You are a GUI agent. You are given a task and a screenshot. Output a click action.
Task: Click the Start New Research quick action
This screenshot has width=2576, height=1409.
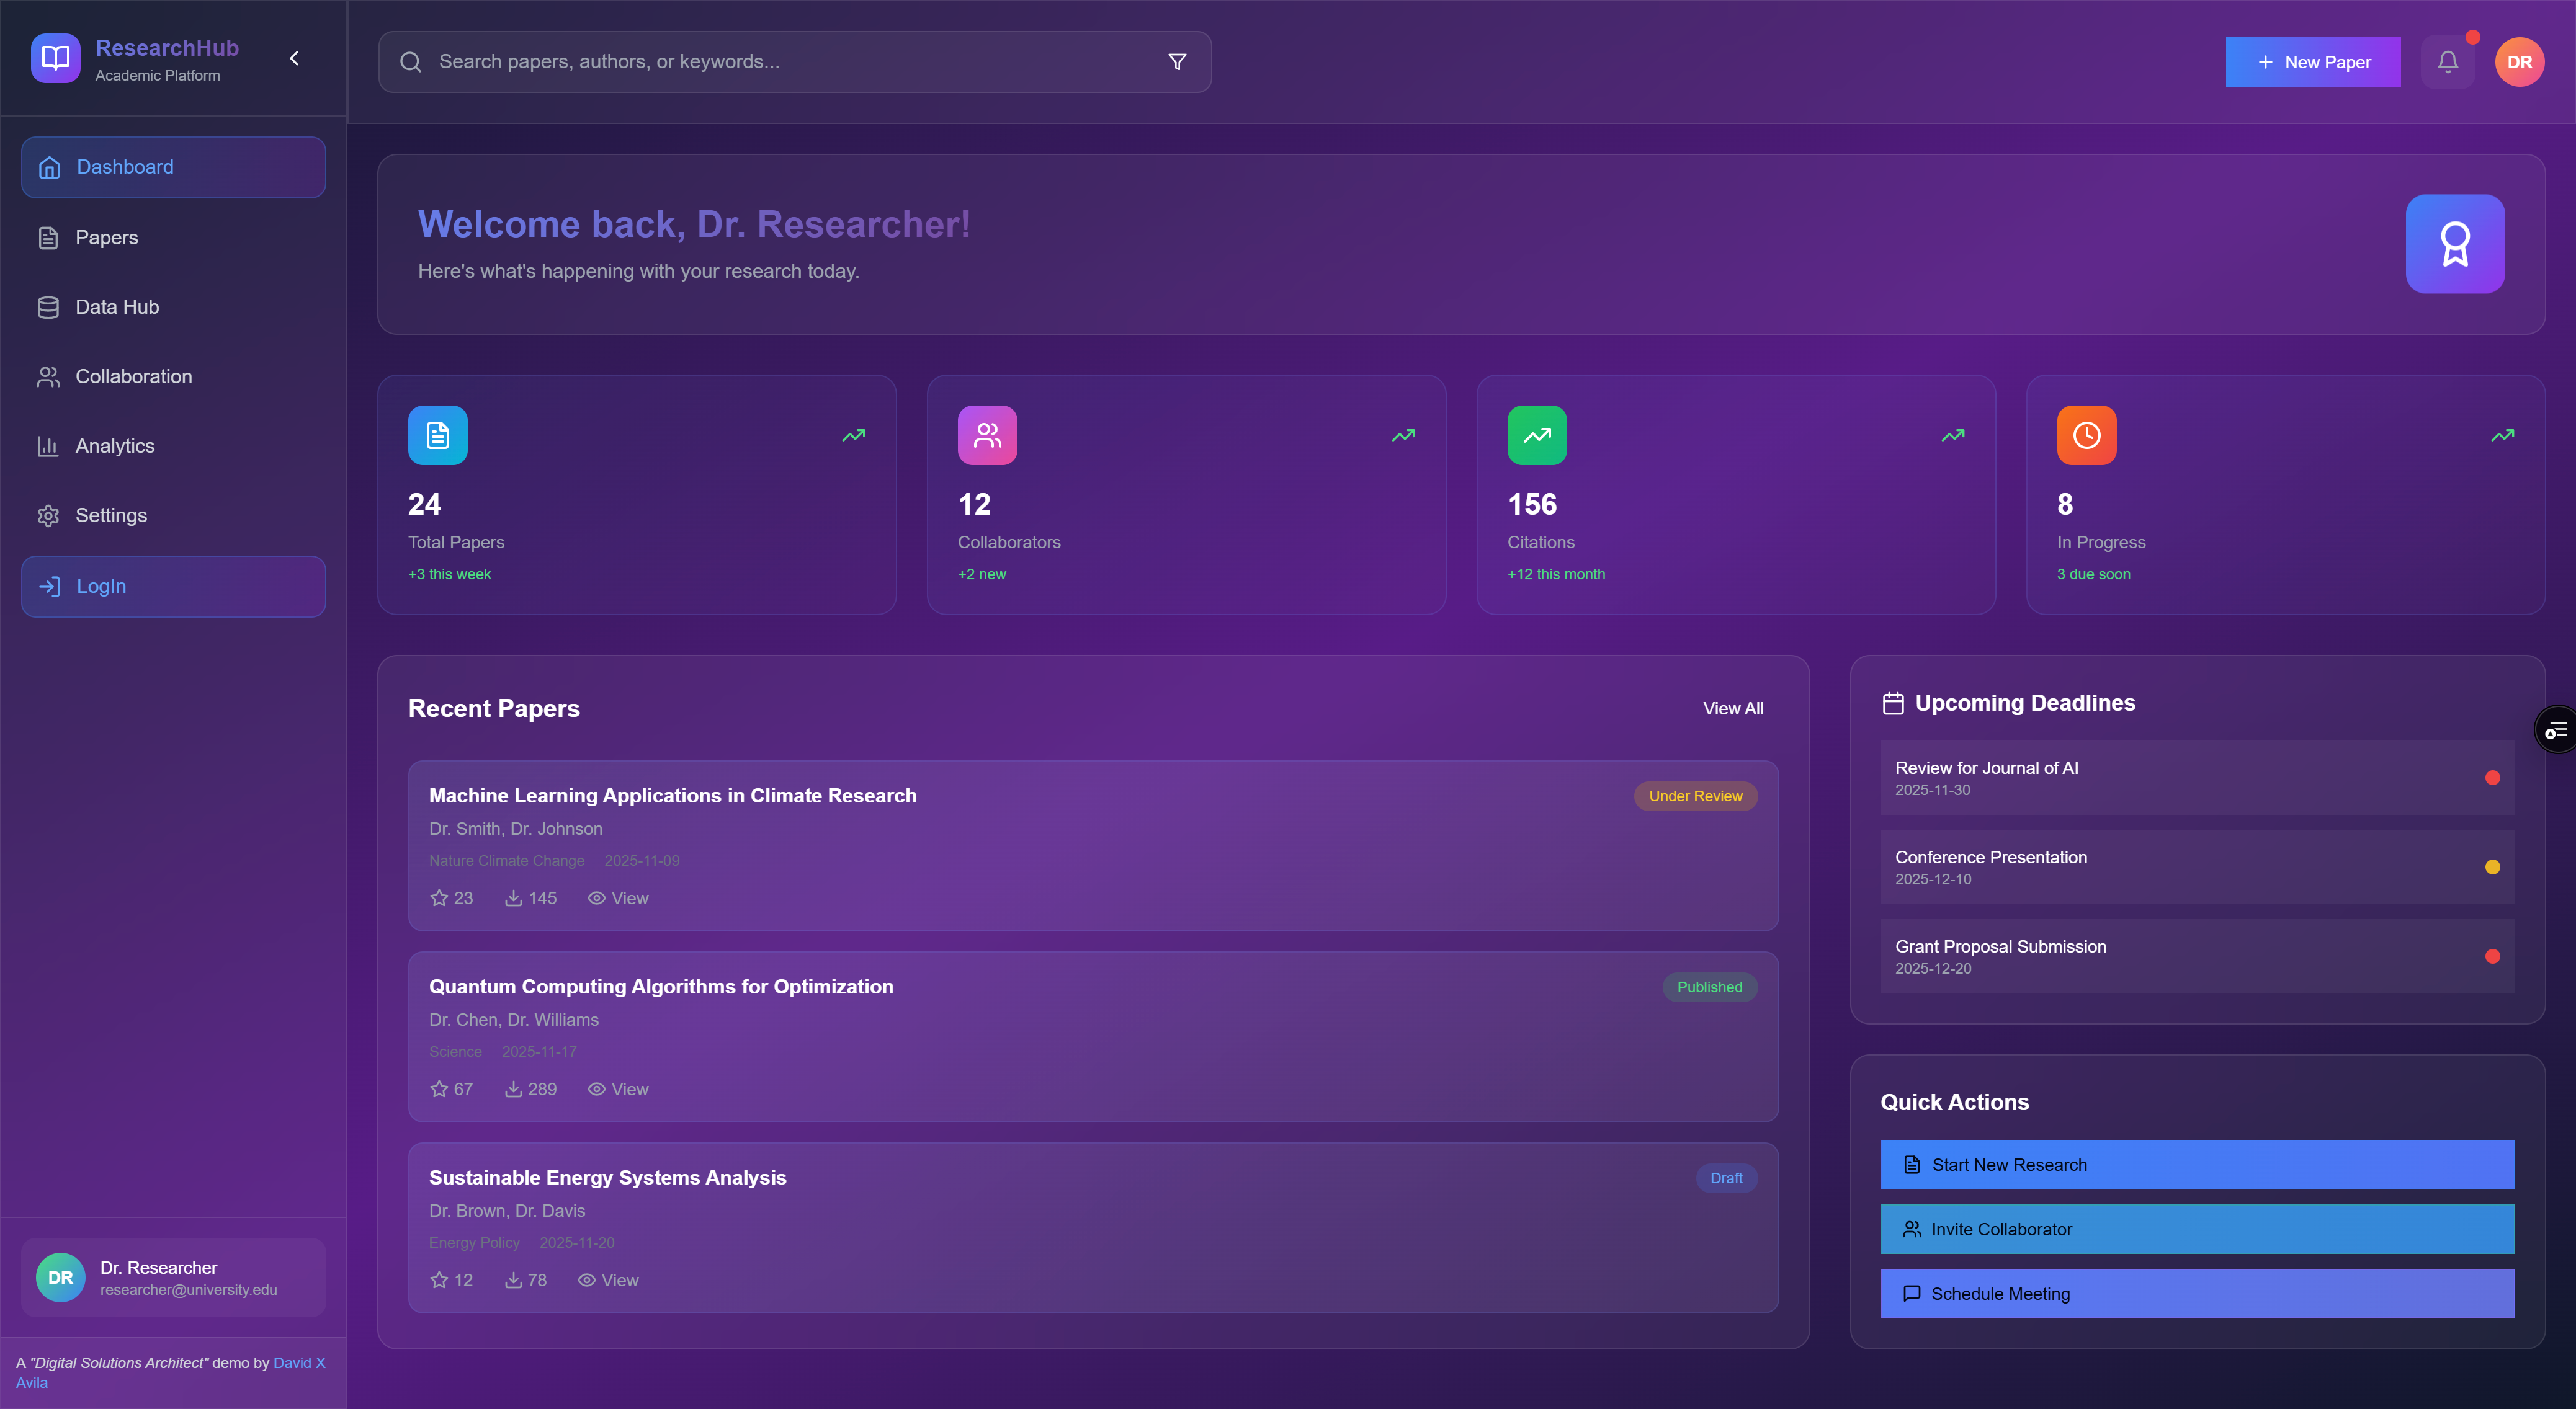pos(2196,1164)
